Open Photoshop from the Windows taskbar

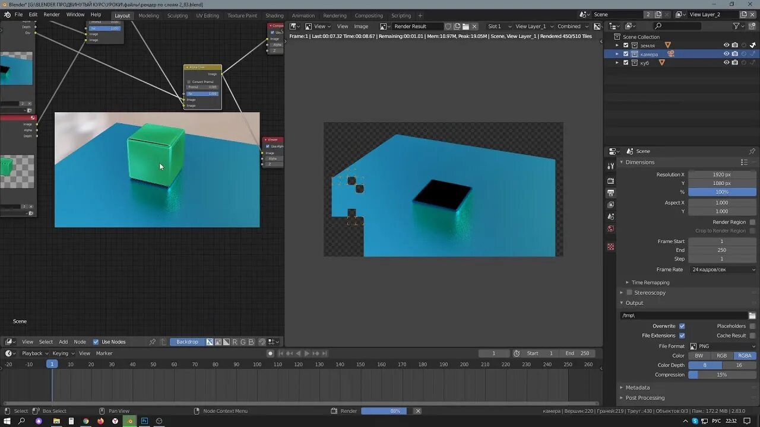coord(144,421)
